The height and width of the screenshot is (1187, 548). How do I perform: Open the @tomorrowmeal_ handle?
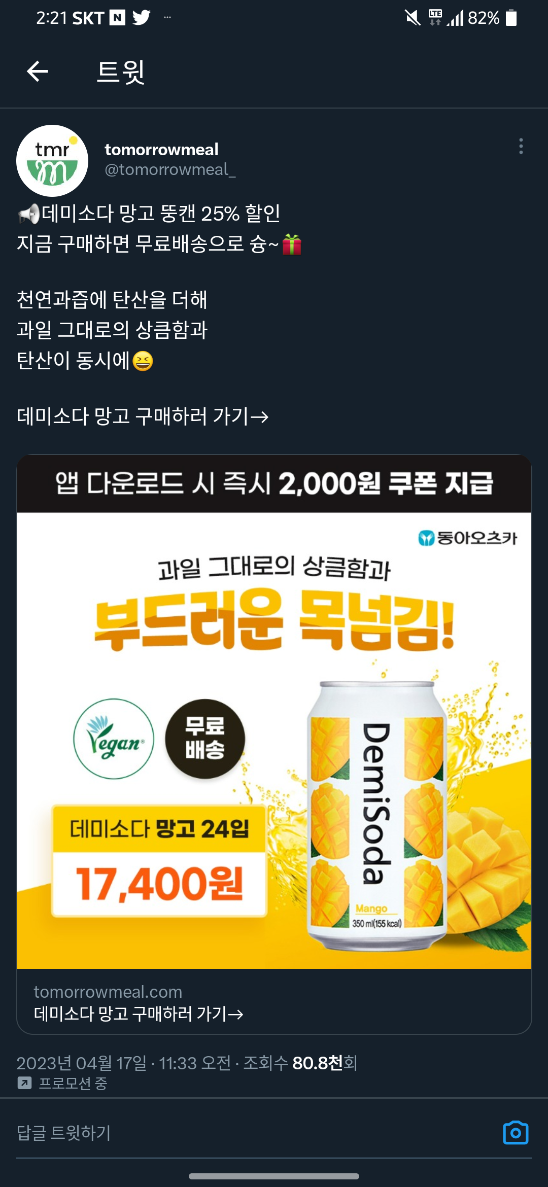[x=170, y=169]
